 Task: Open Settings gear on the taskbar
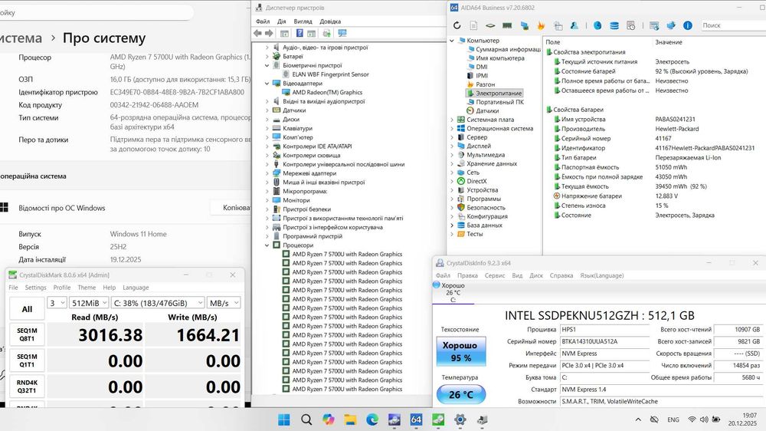click(460, 419)
